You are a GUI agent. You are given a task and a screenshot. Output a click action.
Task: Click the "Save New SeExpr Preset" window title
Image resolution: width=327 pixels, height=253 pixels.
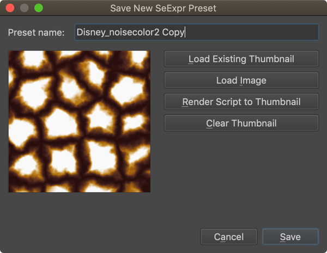(x=163, y=8)
